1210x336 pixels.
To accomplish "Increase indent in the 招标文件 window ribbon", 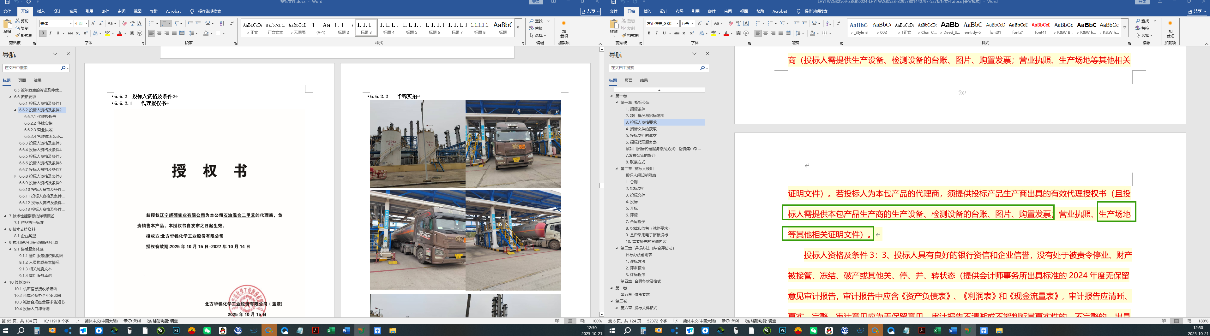I will (x=804, y=23).
